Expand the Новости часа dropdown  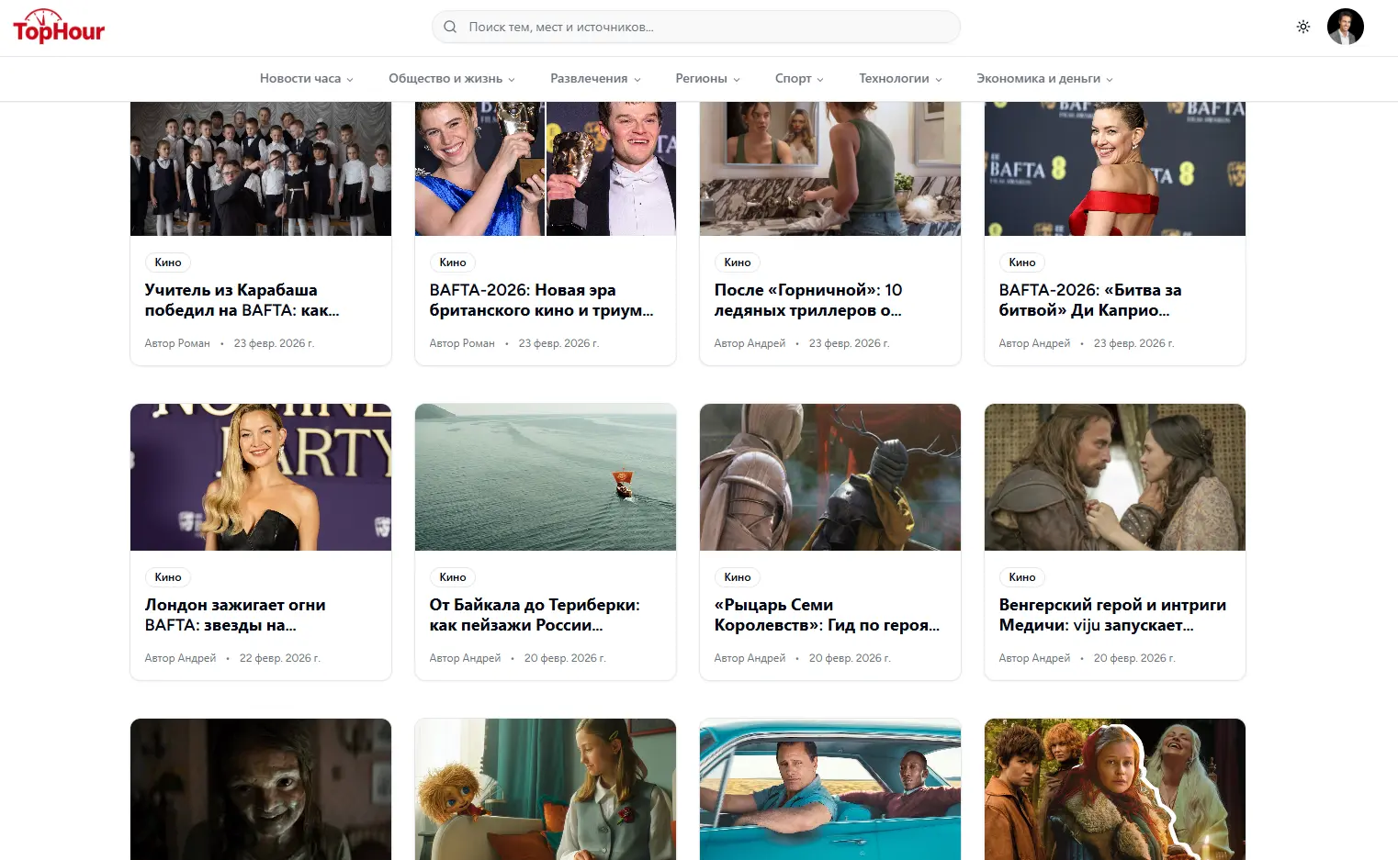coord(306,79)
